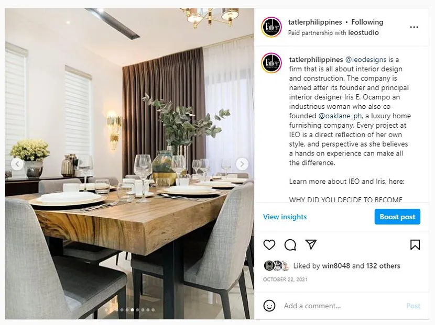Go to previous photo in carousel
The image size is (435, 325).
tap(17, 164)
